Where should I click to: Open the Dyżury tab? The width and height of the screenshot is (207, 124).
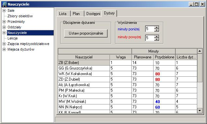[109, 13]
